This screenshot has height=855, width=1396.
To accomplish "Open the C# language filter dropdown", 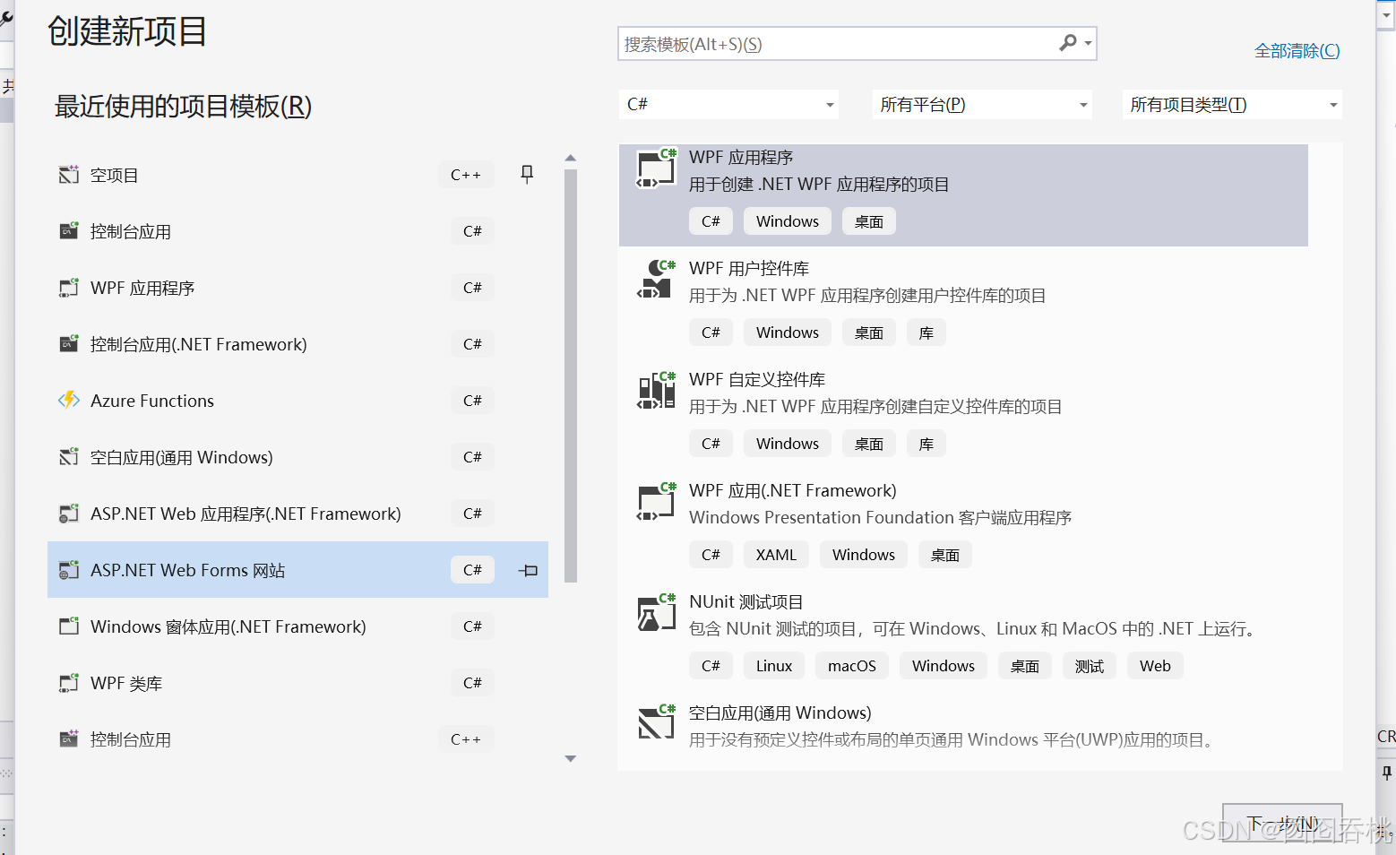I will pyautogui.click(x=728, y=105).
